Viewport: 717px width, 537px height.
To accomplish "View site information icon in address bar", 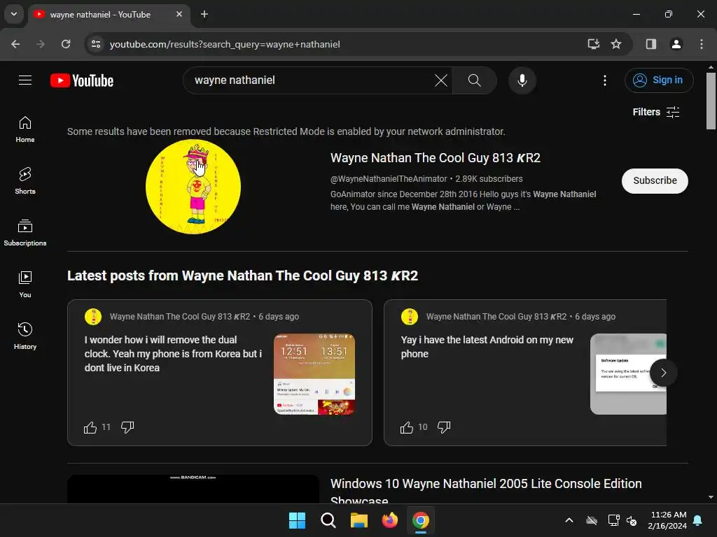I will point(96,44).
